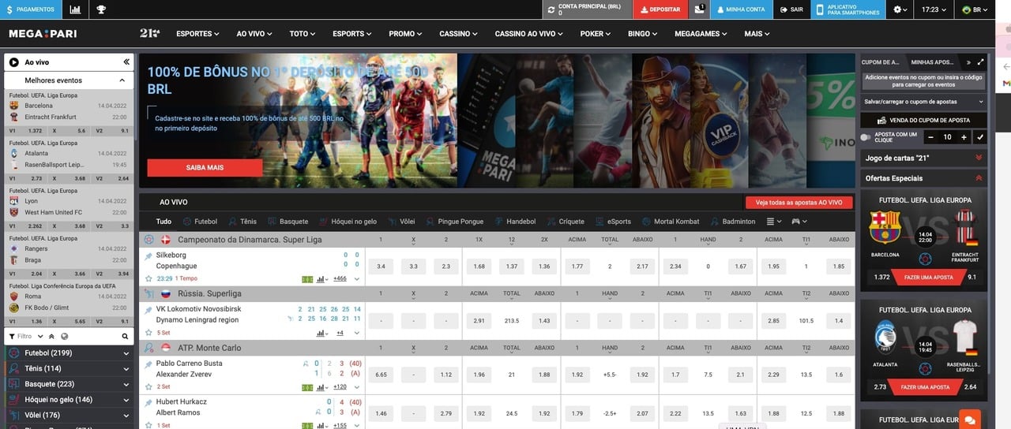
Task: Open the chat support bubble button
Action: 969,420
